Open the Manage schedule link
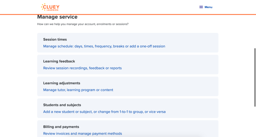This screenshot has height=137, width=256. 104,46
